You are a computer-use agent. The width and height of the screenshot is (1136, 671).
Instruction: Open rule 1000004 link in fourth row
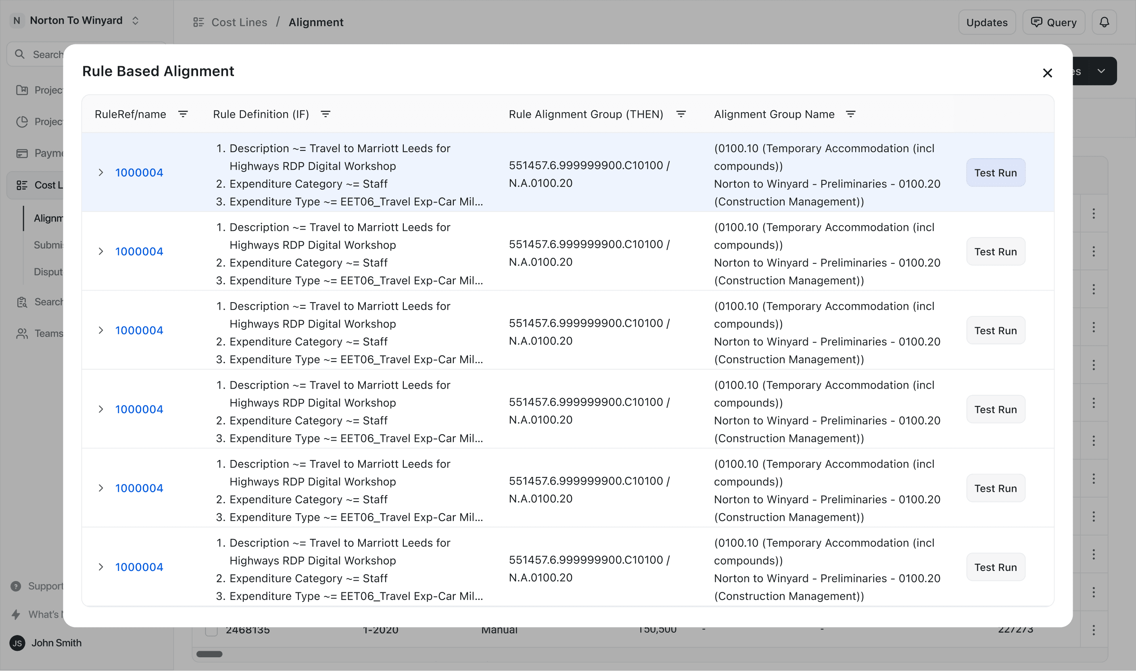[139, 409]
